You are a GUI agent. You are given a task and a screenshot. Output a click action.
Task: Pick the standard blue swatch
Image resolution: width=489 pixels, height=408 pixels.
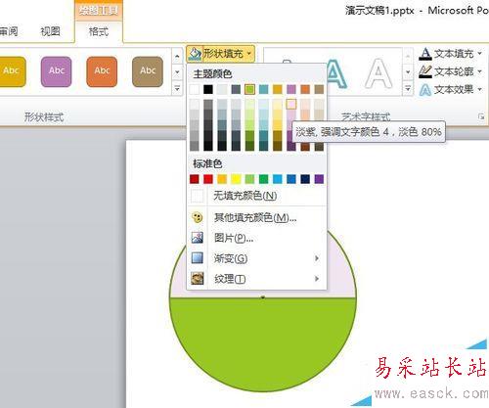click(x=291, y=179)
